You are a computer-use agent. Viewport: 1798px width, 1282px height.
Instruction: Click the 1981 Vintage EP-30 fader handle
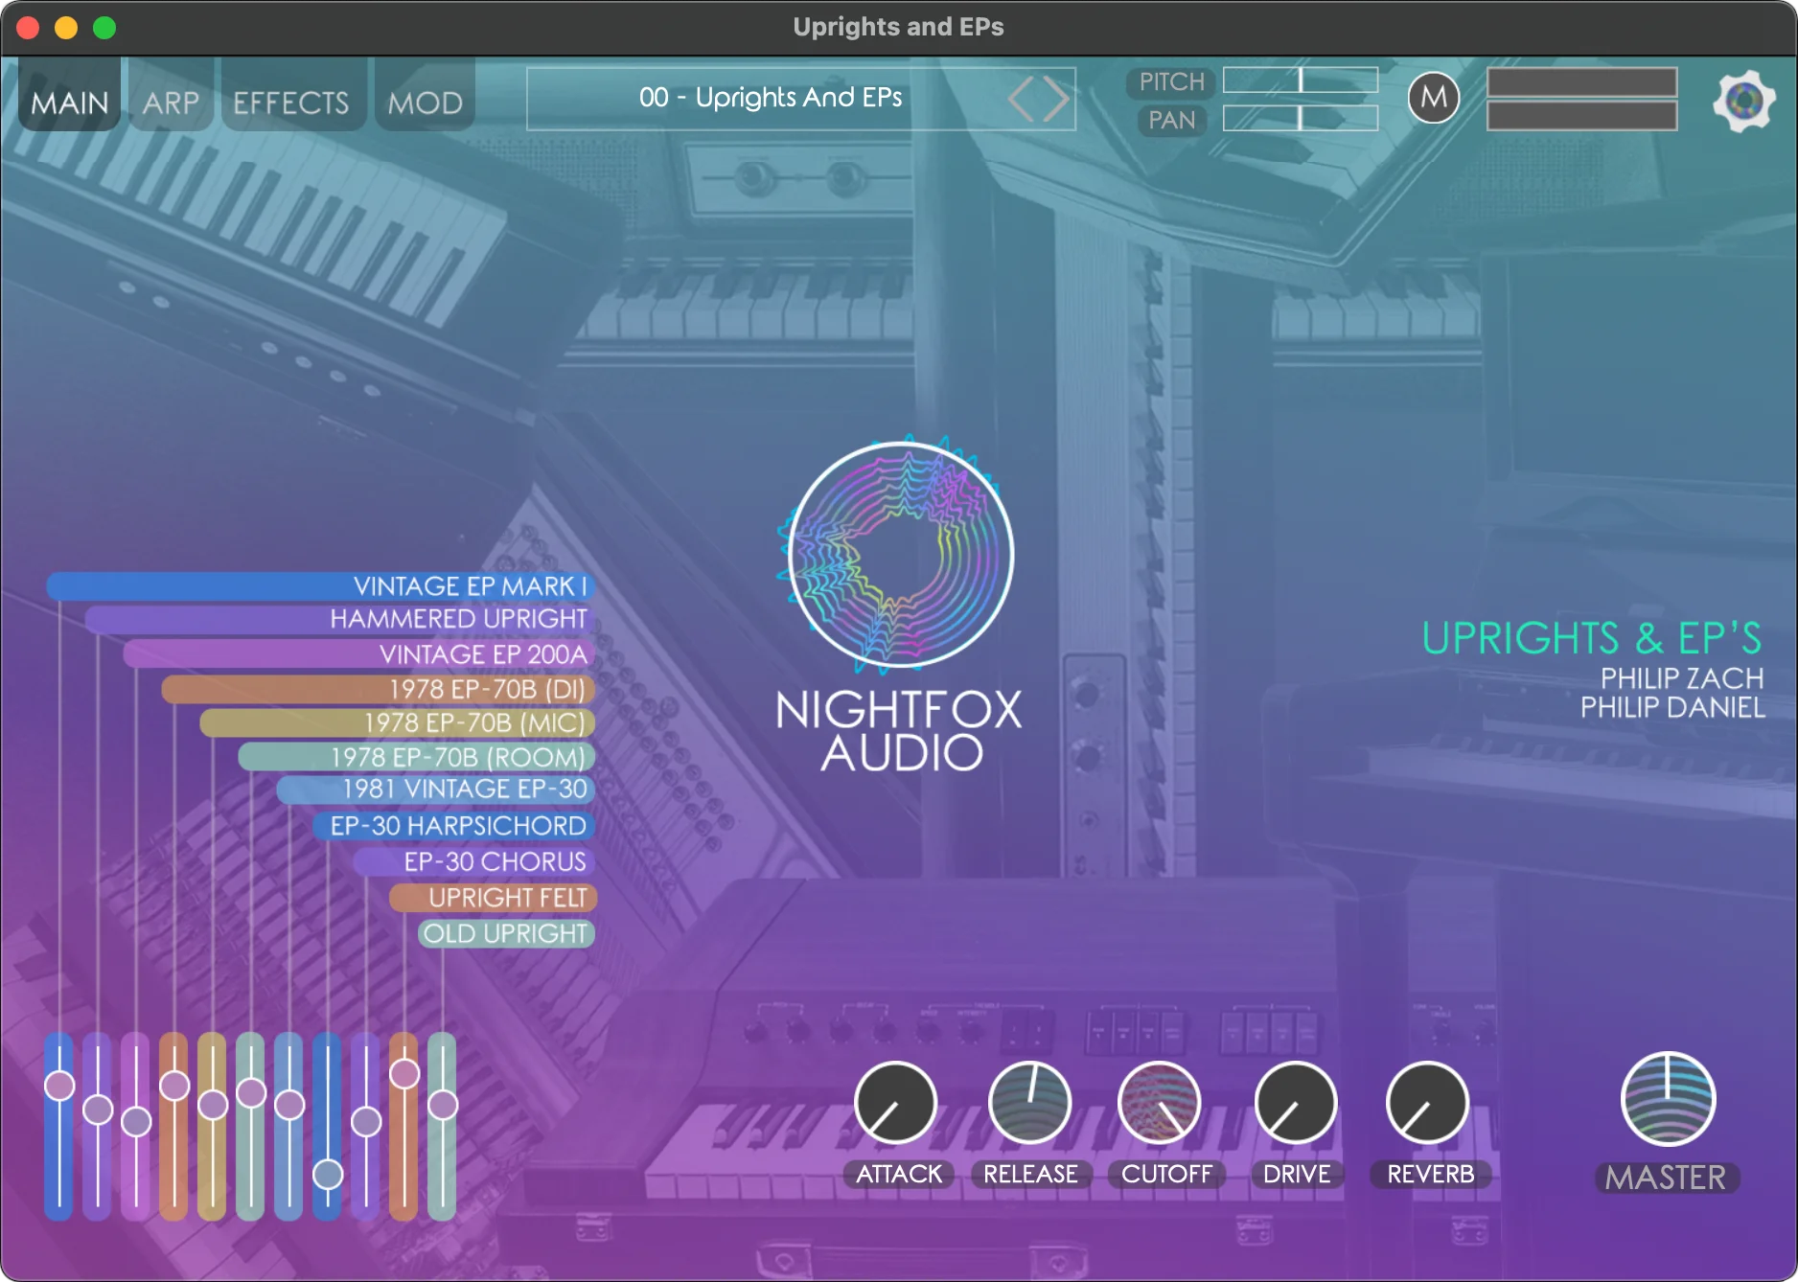tap(289, 1105)
